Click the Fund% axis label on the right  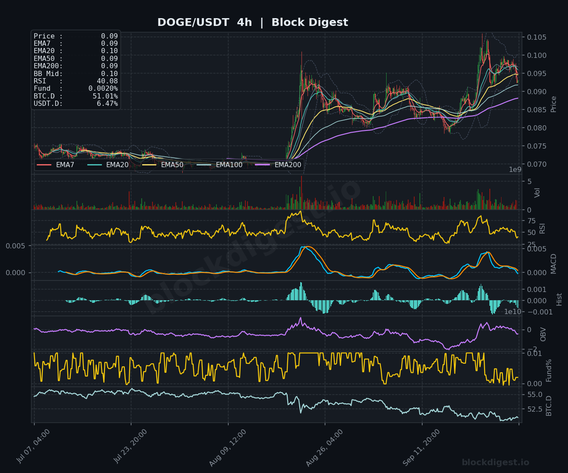(549, 370)
